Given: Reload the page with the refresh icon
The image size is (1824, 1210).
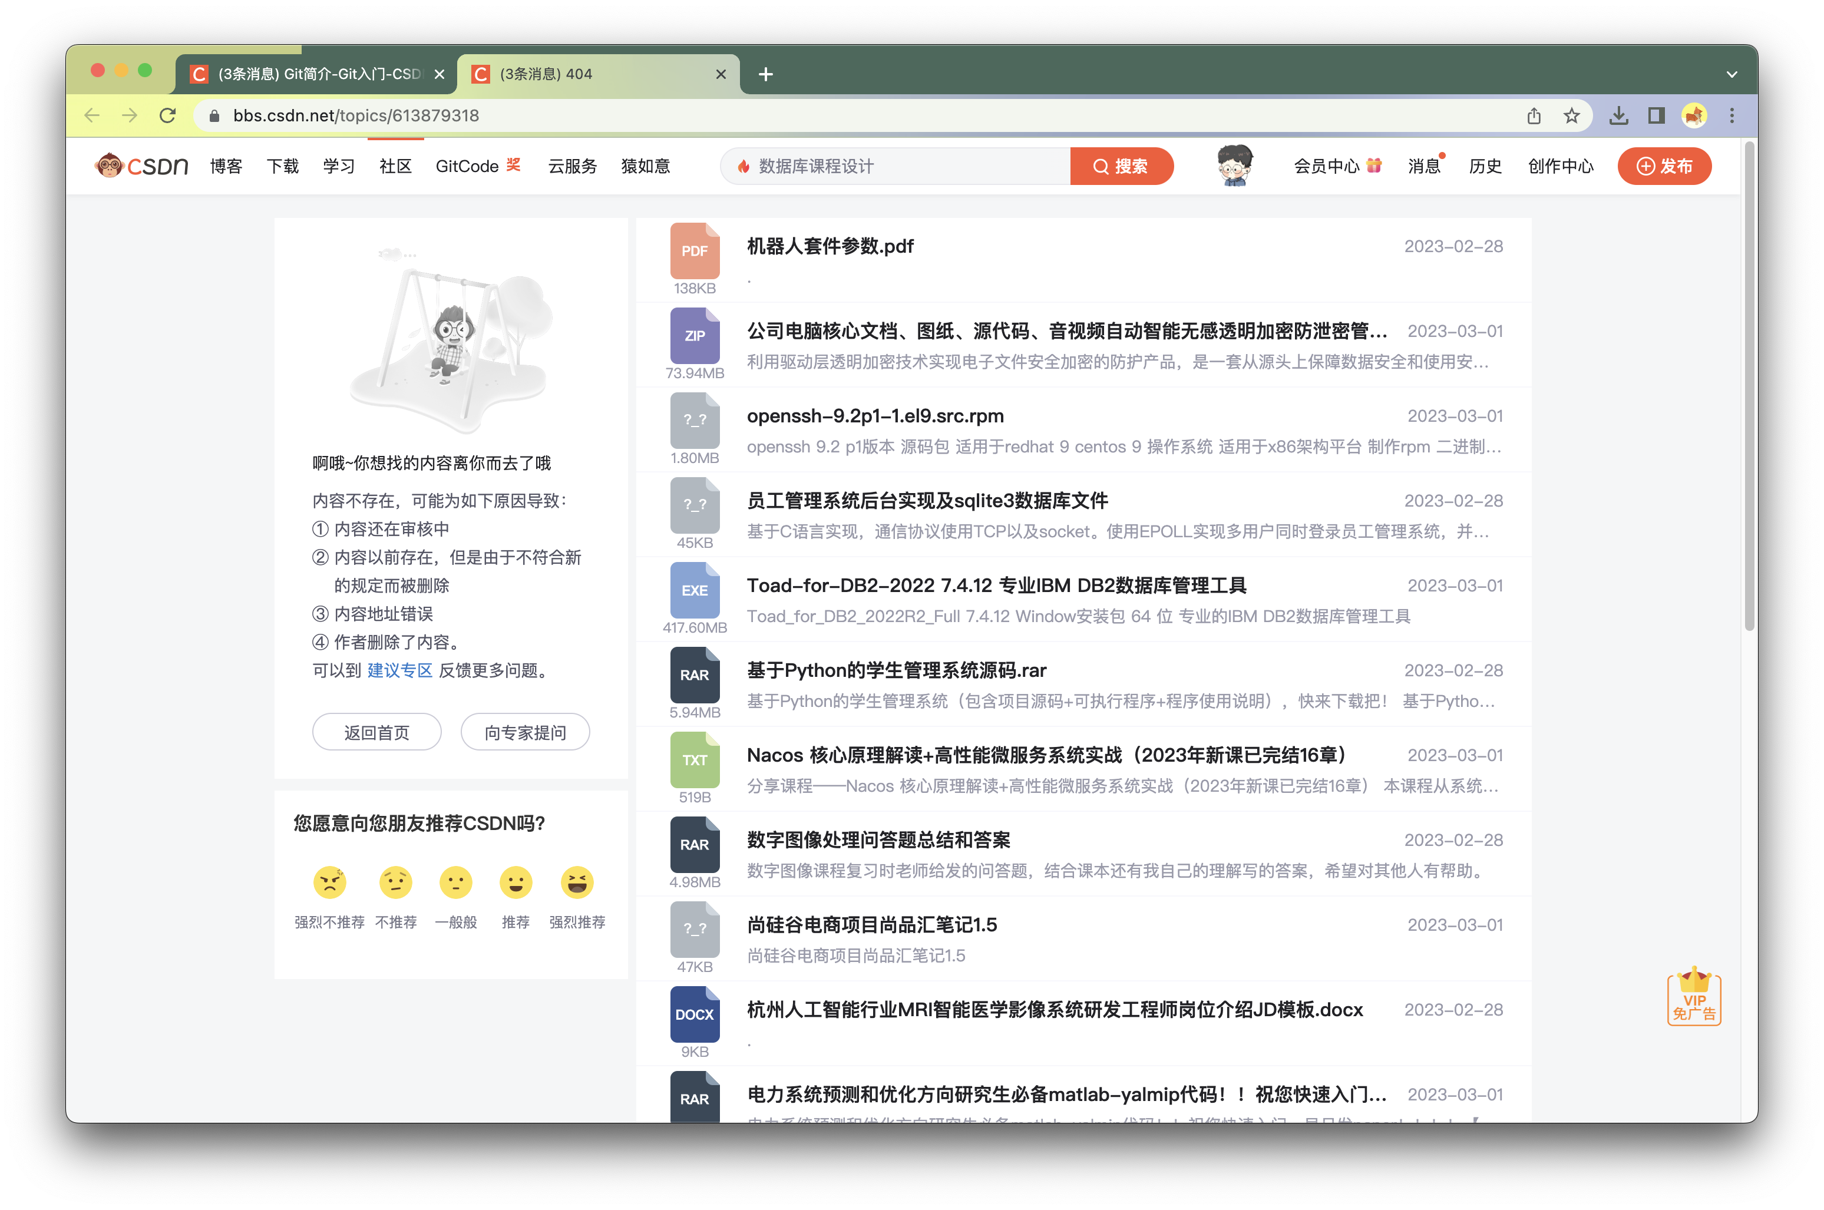Looking at the screenshot, I should [167, 115].
